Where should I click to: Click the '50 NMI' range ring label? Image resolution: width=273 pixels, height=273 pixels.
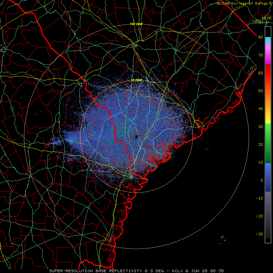click(136, 80)
